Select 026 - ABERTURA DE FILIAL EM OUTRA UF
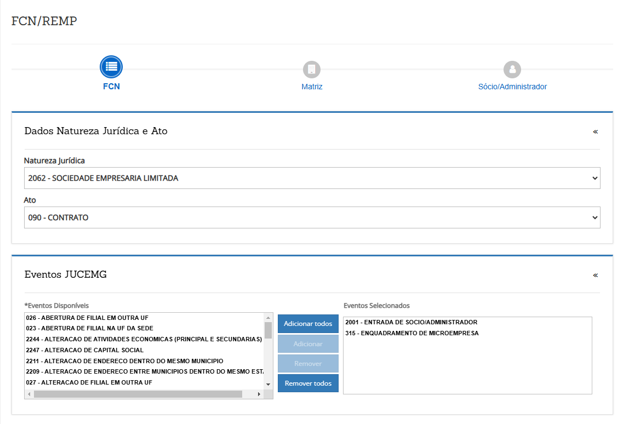Image resolution: width=623 pixels, height=424 pixels. (x=144, y=318)
